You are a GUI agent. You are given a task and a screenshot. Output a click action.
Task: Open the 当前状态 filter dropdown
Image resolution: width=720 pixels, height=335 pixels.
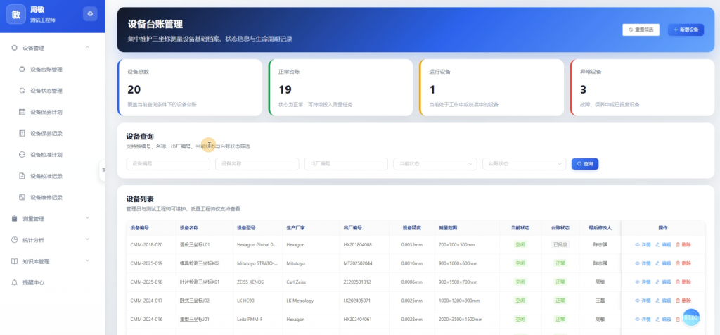tap(435, 163)
